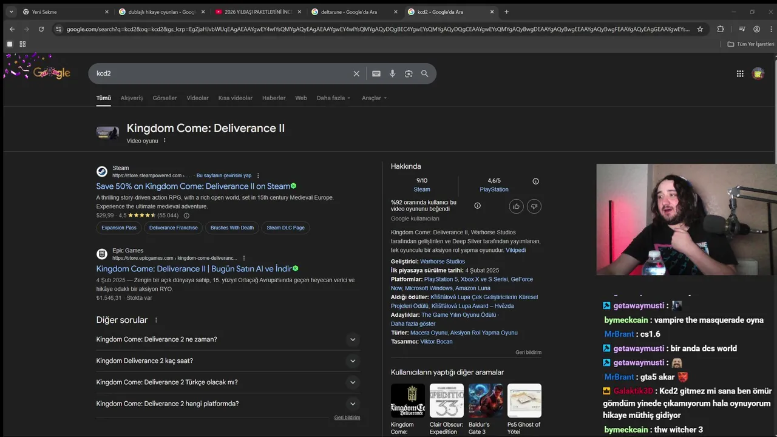This screenshot has height=437, width=777.
Task: Open info icon beside PlayStation rating
Action: (535, 181)
